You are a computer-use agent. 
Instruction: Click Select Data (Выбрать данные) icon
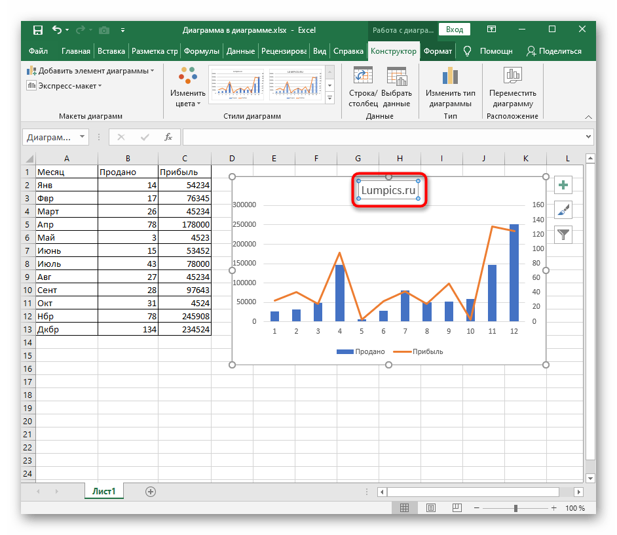(x=396, y=87)
